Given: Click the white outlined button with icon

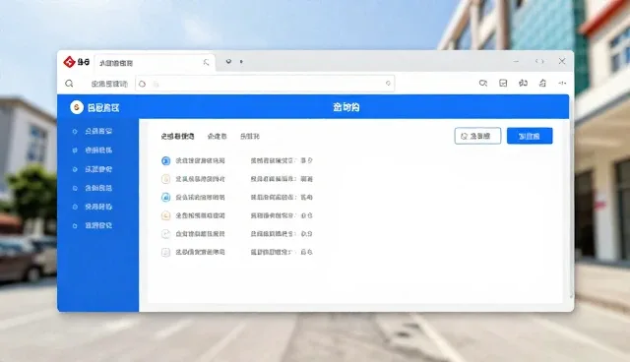Looking at the screenshot, I should tap(477, 136).
